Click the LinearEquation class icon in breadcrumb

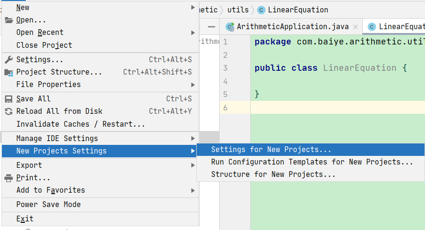[261, 10]
